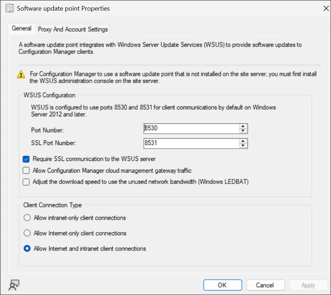Click inside the SSL Port Number field
The width and height of the screenshot is (331, 295).
tap(191, 143)
